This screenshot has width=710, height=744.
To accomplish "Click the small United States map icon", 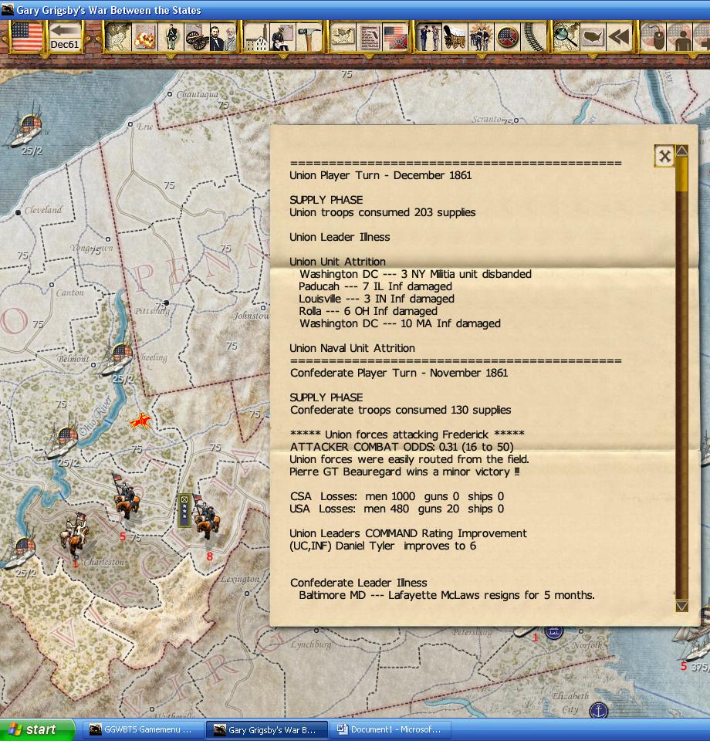I will click(x=343, y=36).
